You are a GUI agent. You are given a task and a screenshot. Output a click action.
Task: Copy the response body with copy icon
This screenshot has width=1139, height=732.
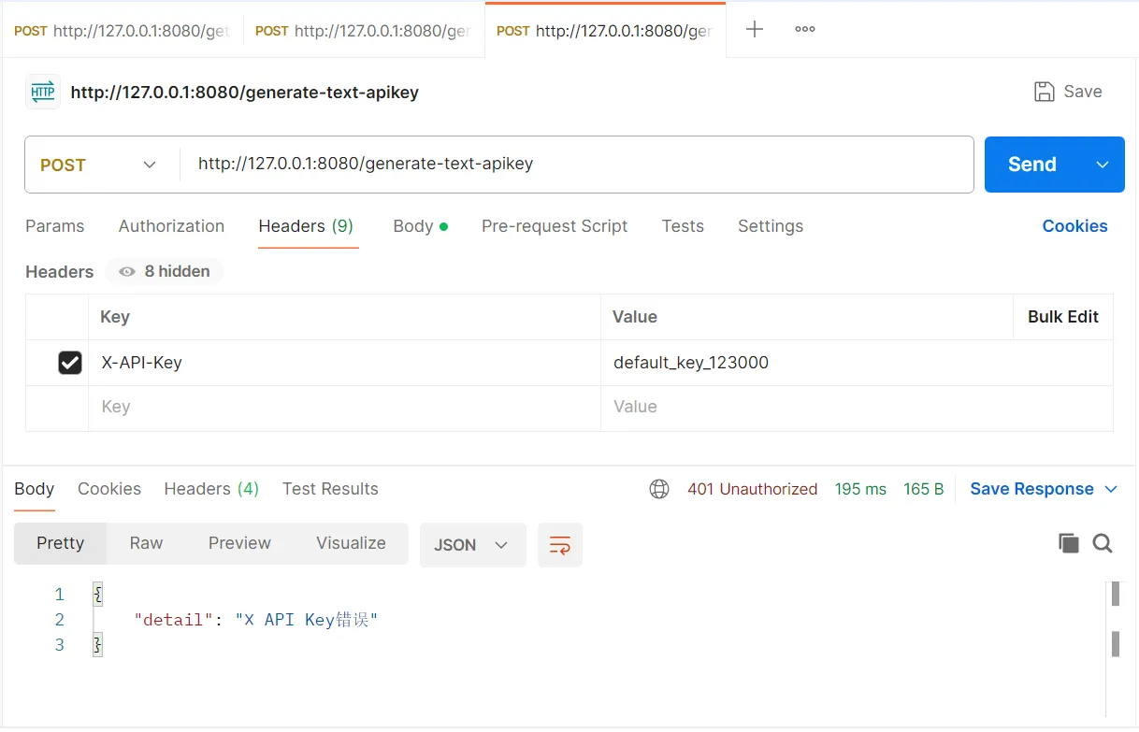[x=1069, y=543]
